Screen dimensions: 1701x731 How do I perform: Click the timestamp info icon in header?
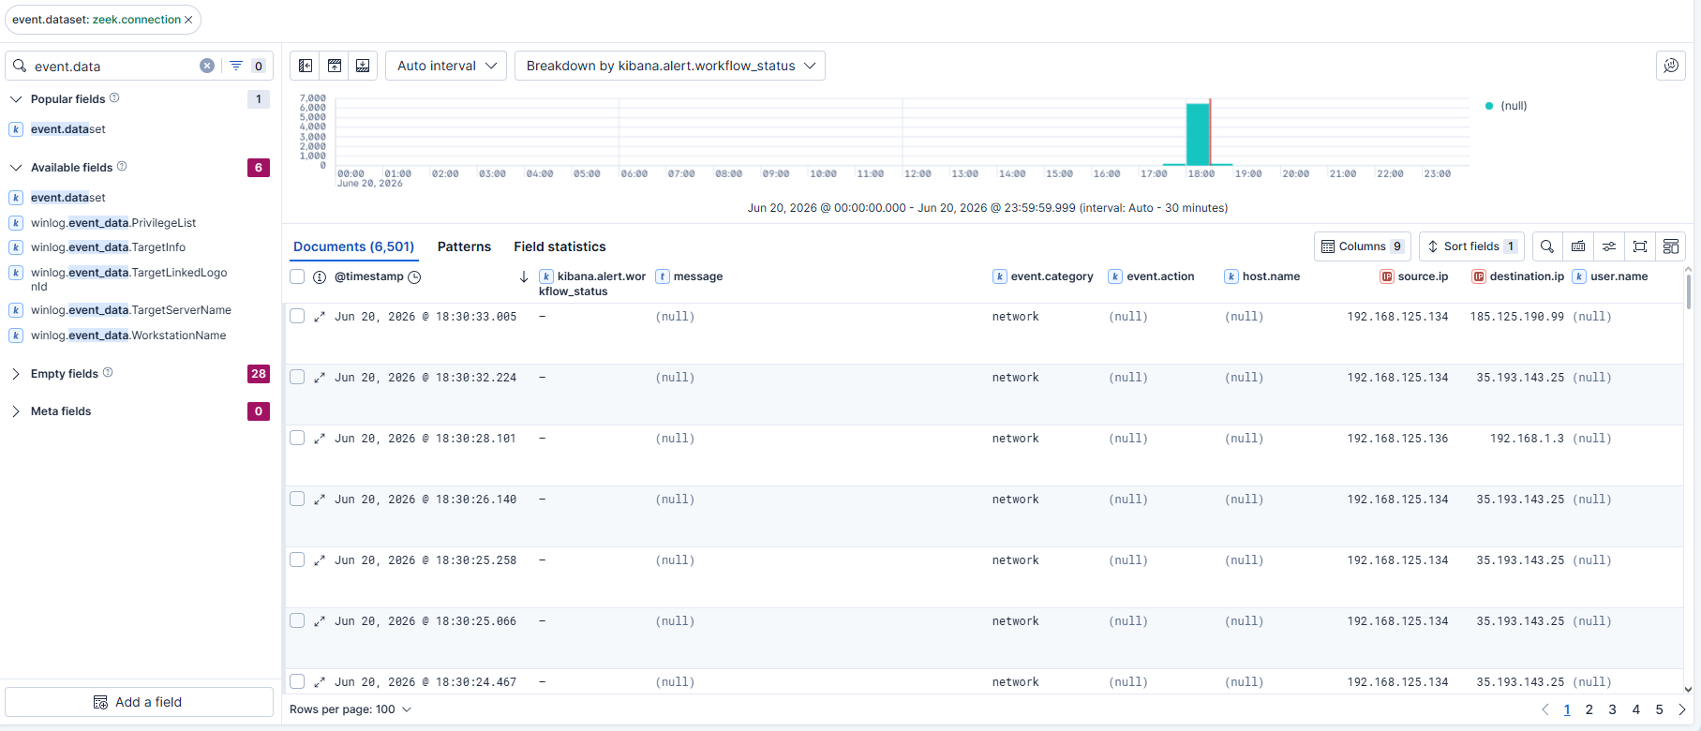click(x=320, y=276)
